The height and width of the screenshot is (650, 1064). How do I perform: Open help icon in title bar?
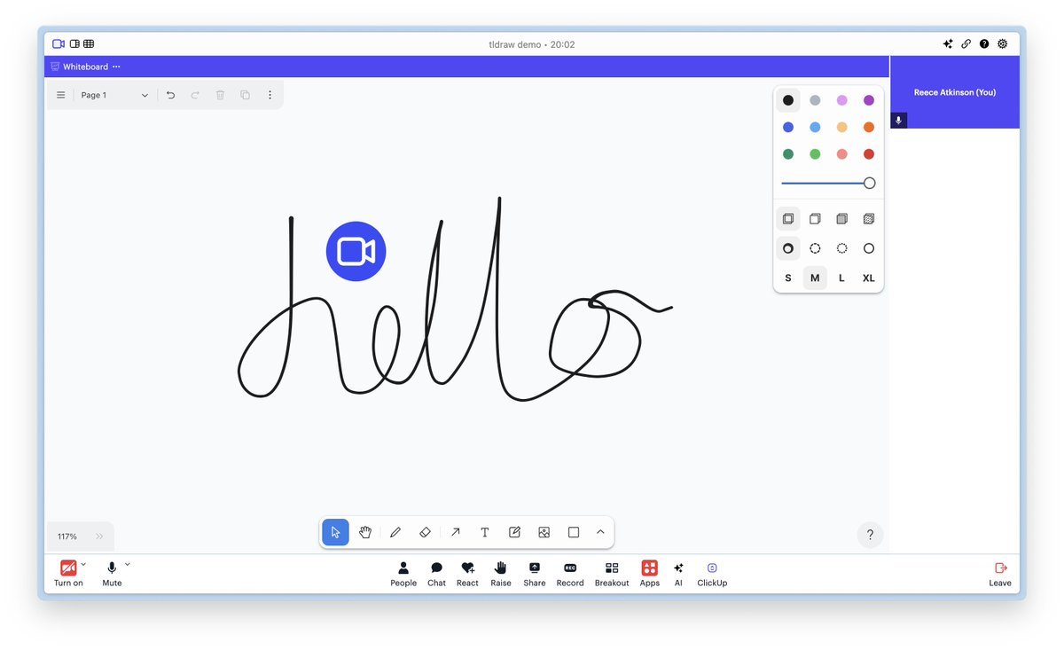984,43
